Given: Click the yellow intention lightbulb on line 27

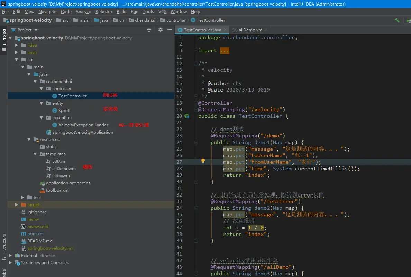Looking at the screenshot, I should pyautogui.click(x=203, y=161).
